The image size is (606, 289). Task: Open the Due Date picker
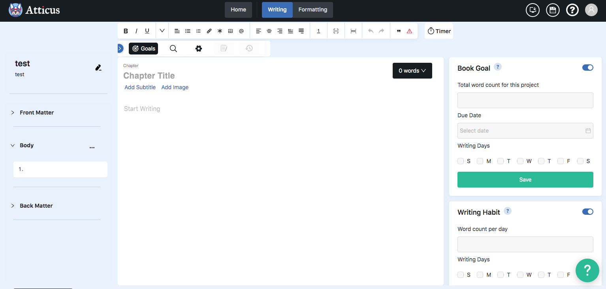[525, 131]
